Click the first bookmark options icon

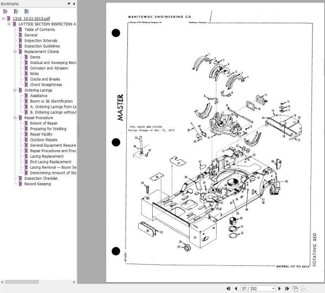coord(5,11)
